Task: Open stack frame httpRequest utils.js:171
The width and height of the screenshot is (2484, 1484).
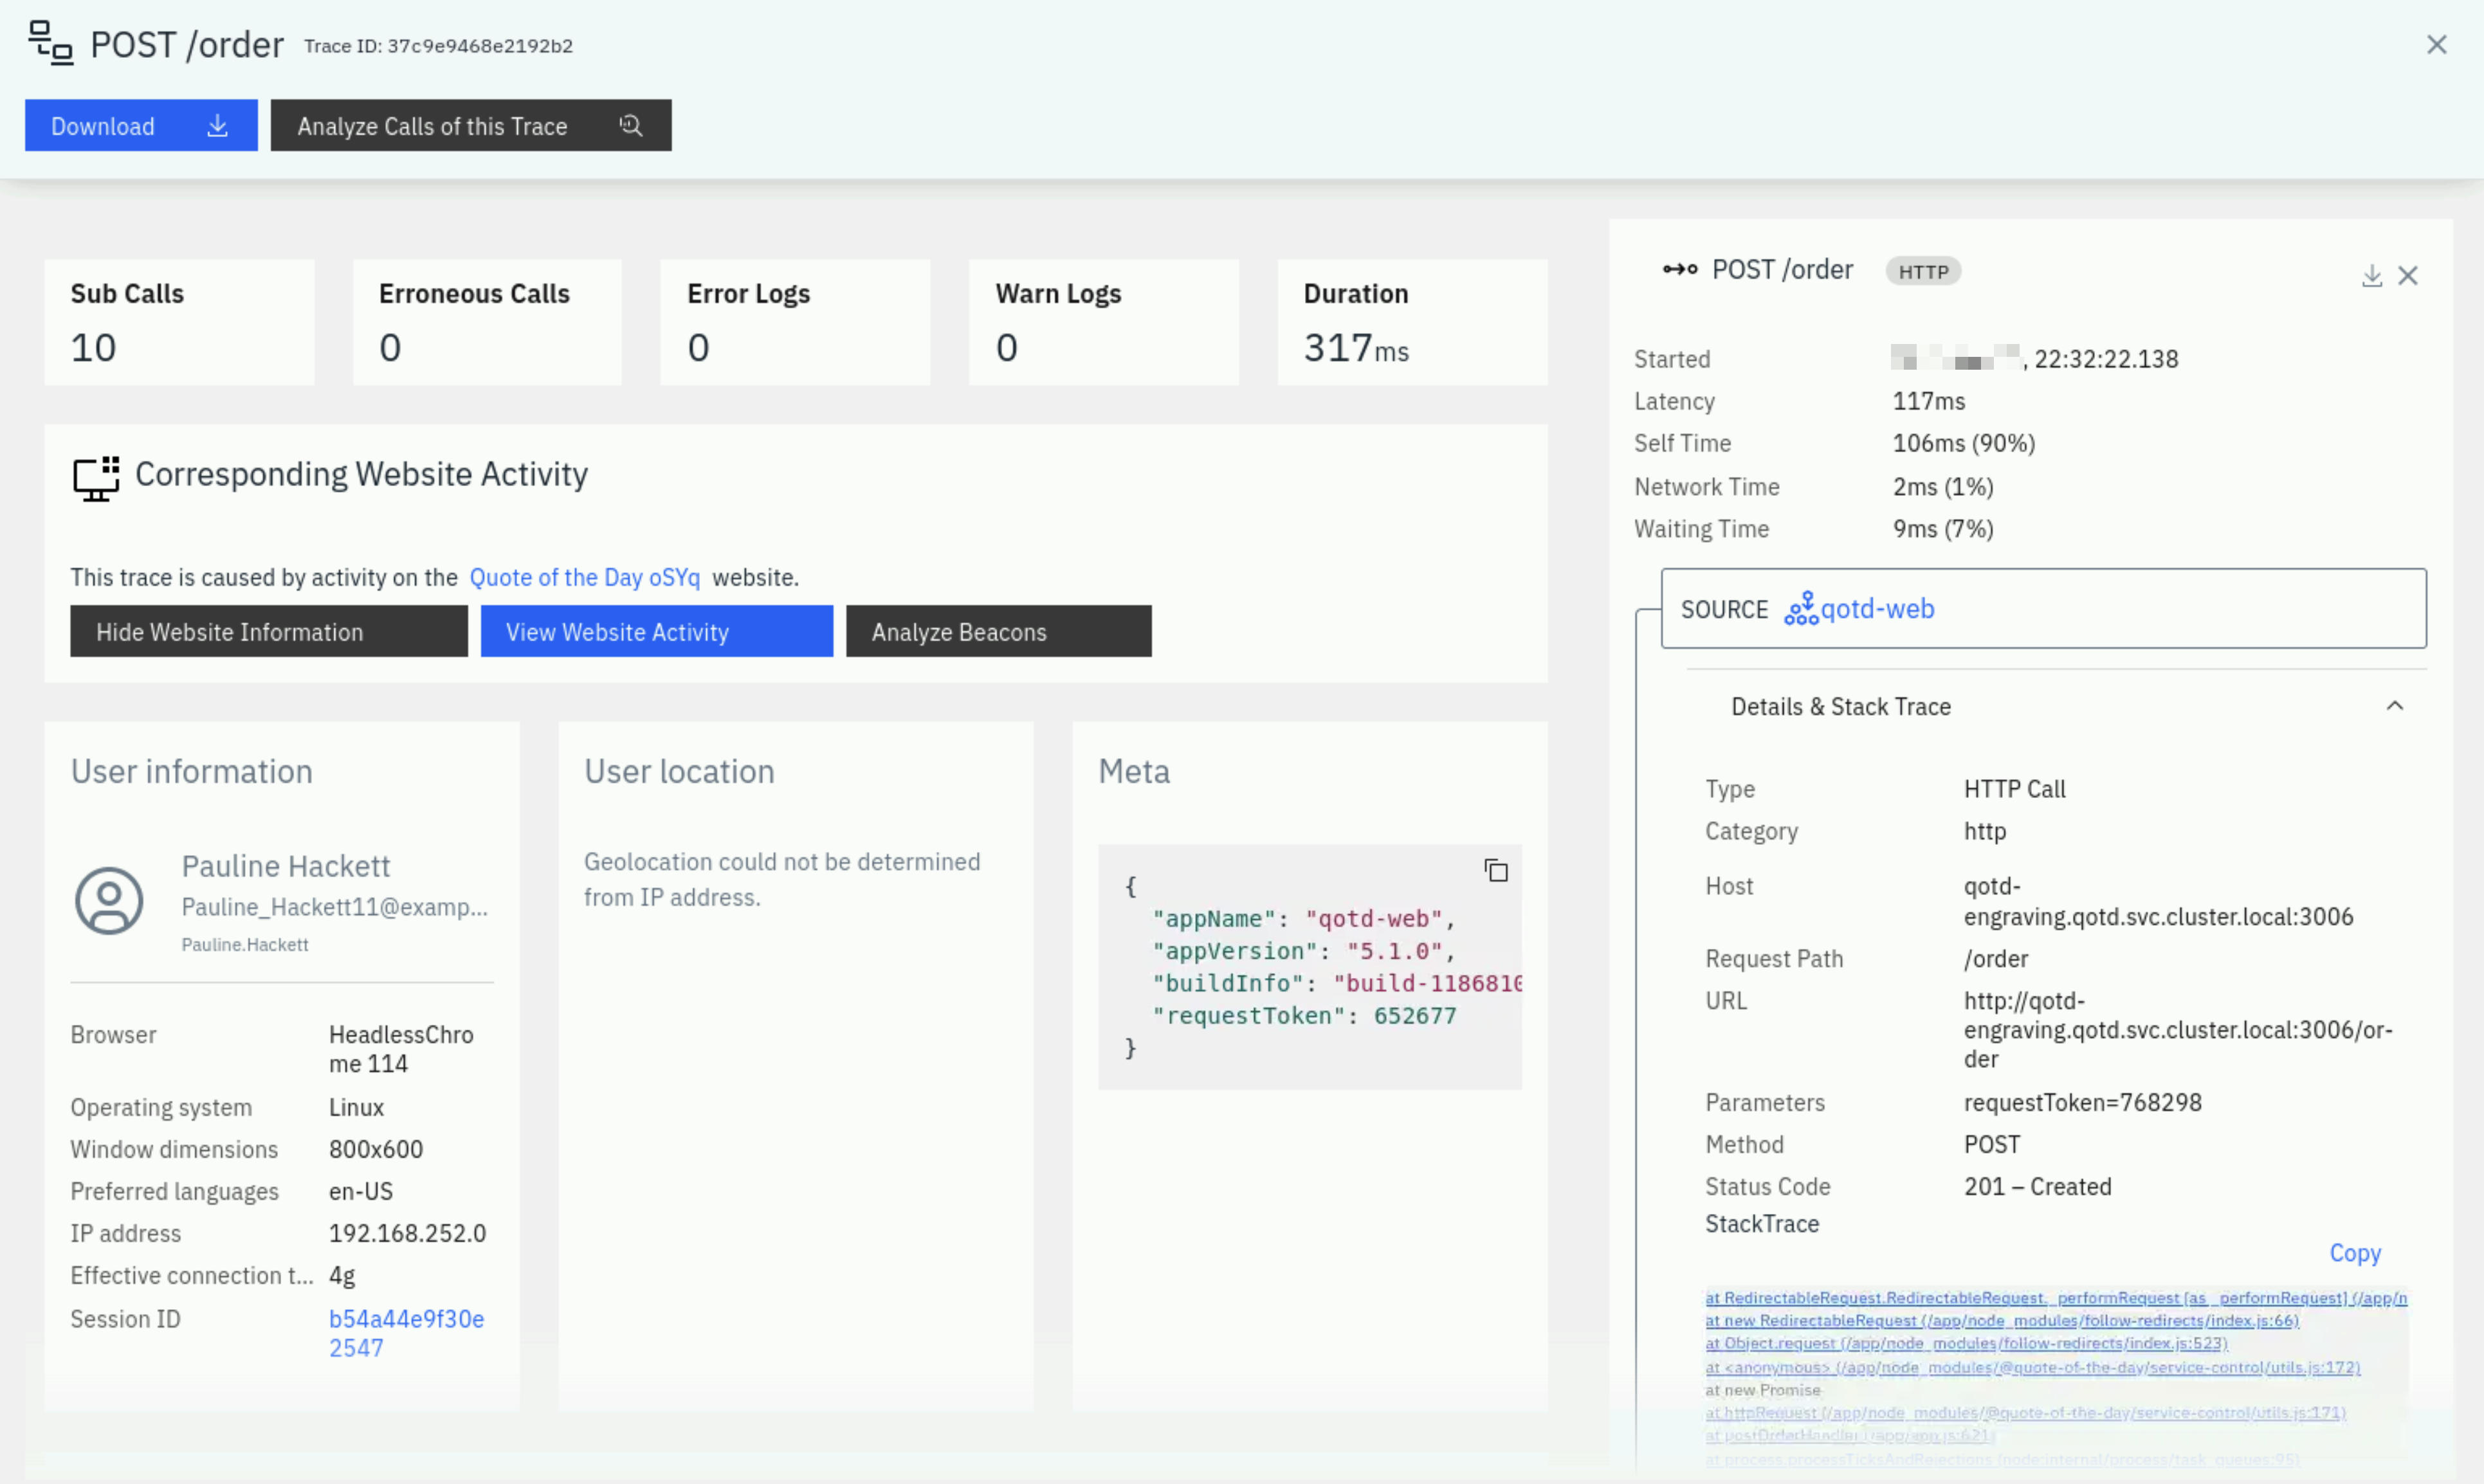Action: point(2026,1412)
